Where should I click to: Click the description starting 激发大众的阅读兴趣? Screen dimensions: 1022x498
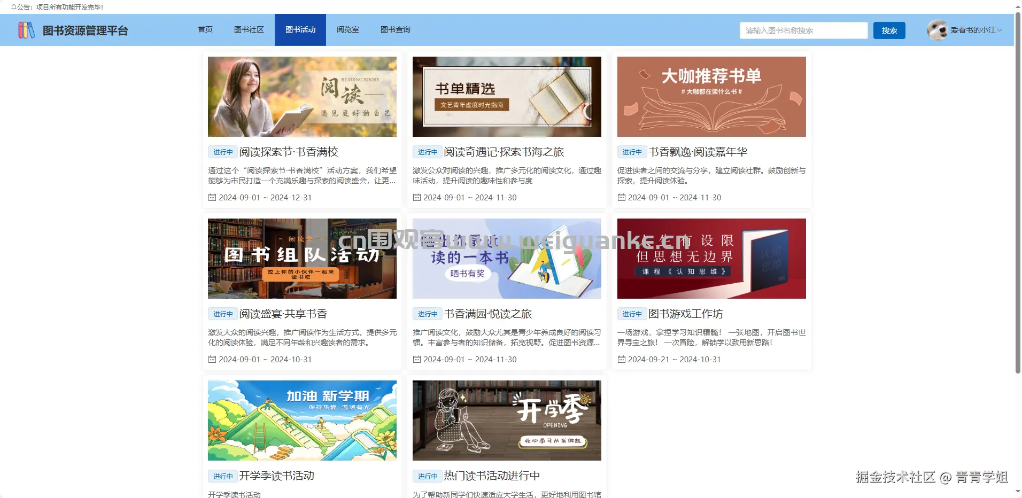point(302,338)
